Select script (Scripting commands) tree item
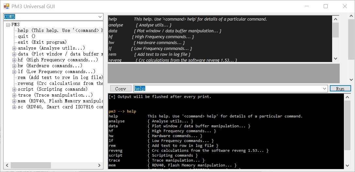 [53, 89]
